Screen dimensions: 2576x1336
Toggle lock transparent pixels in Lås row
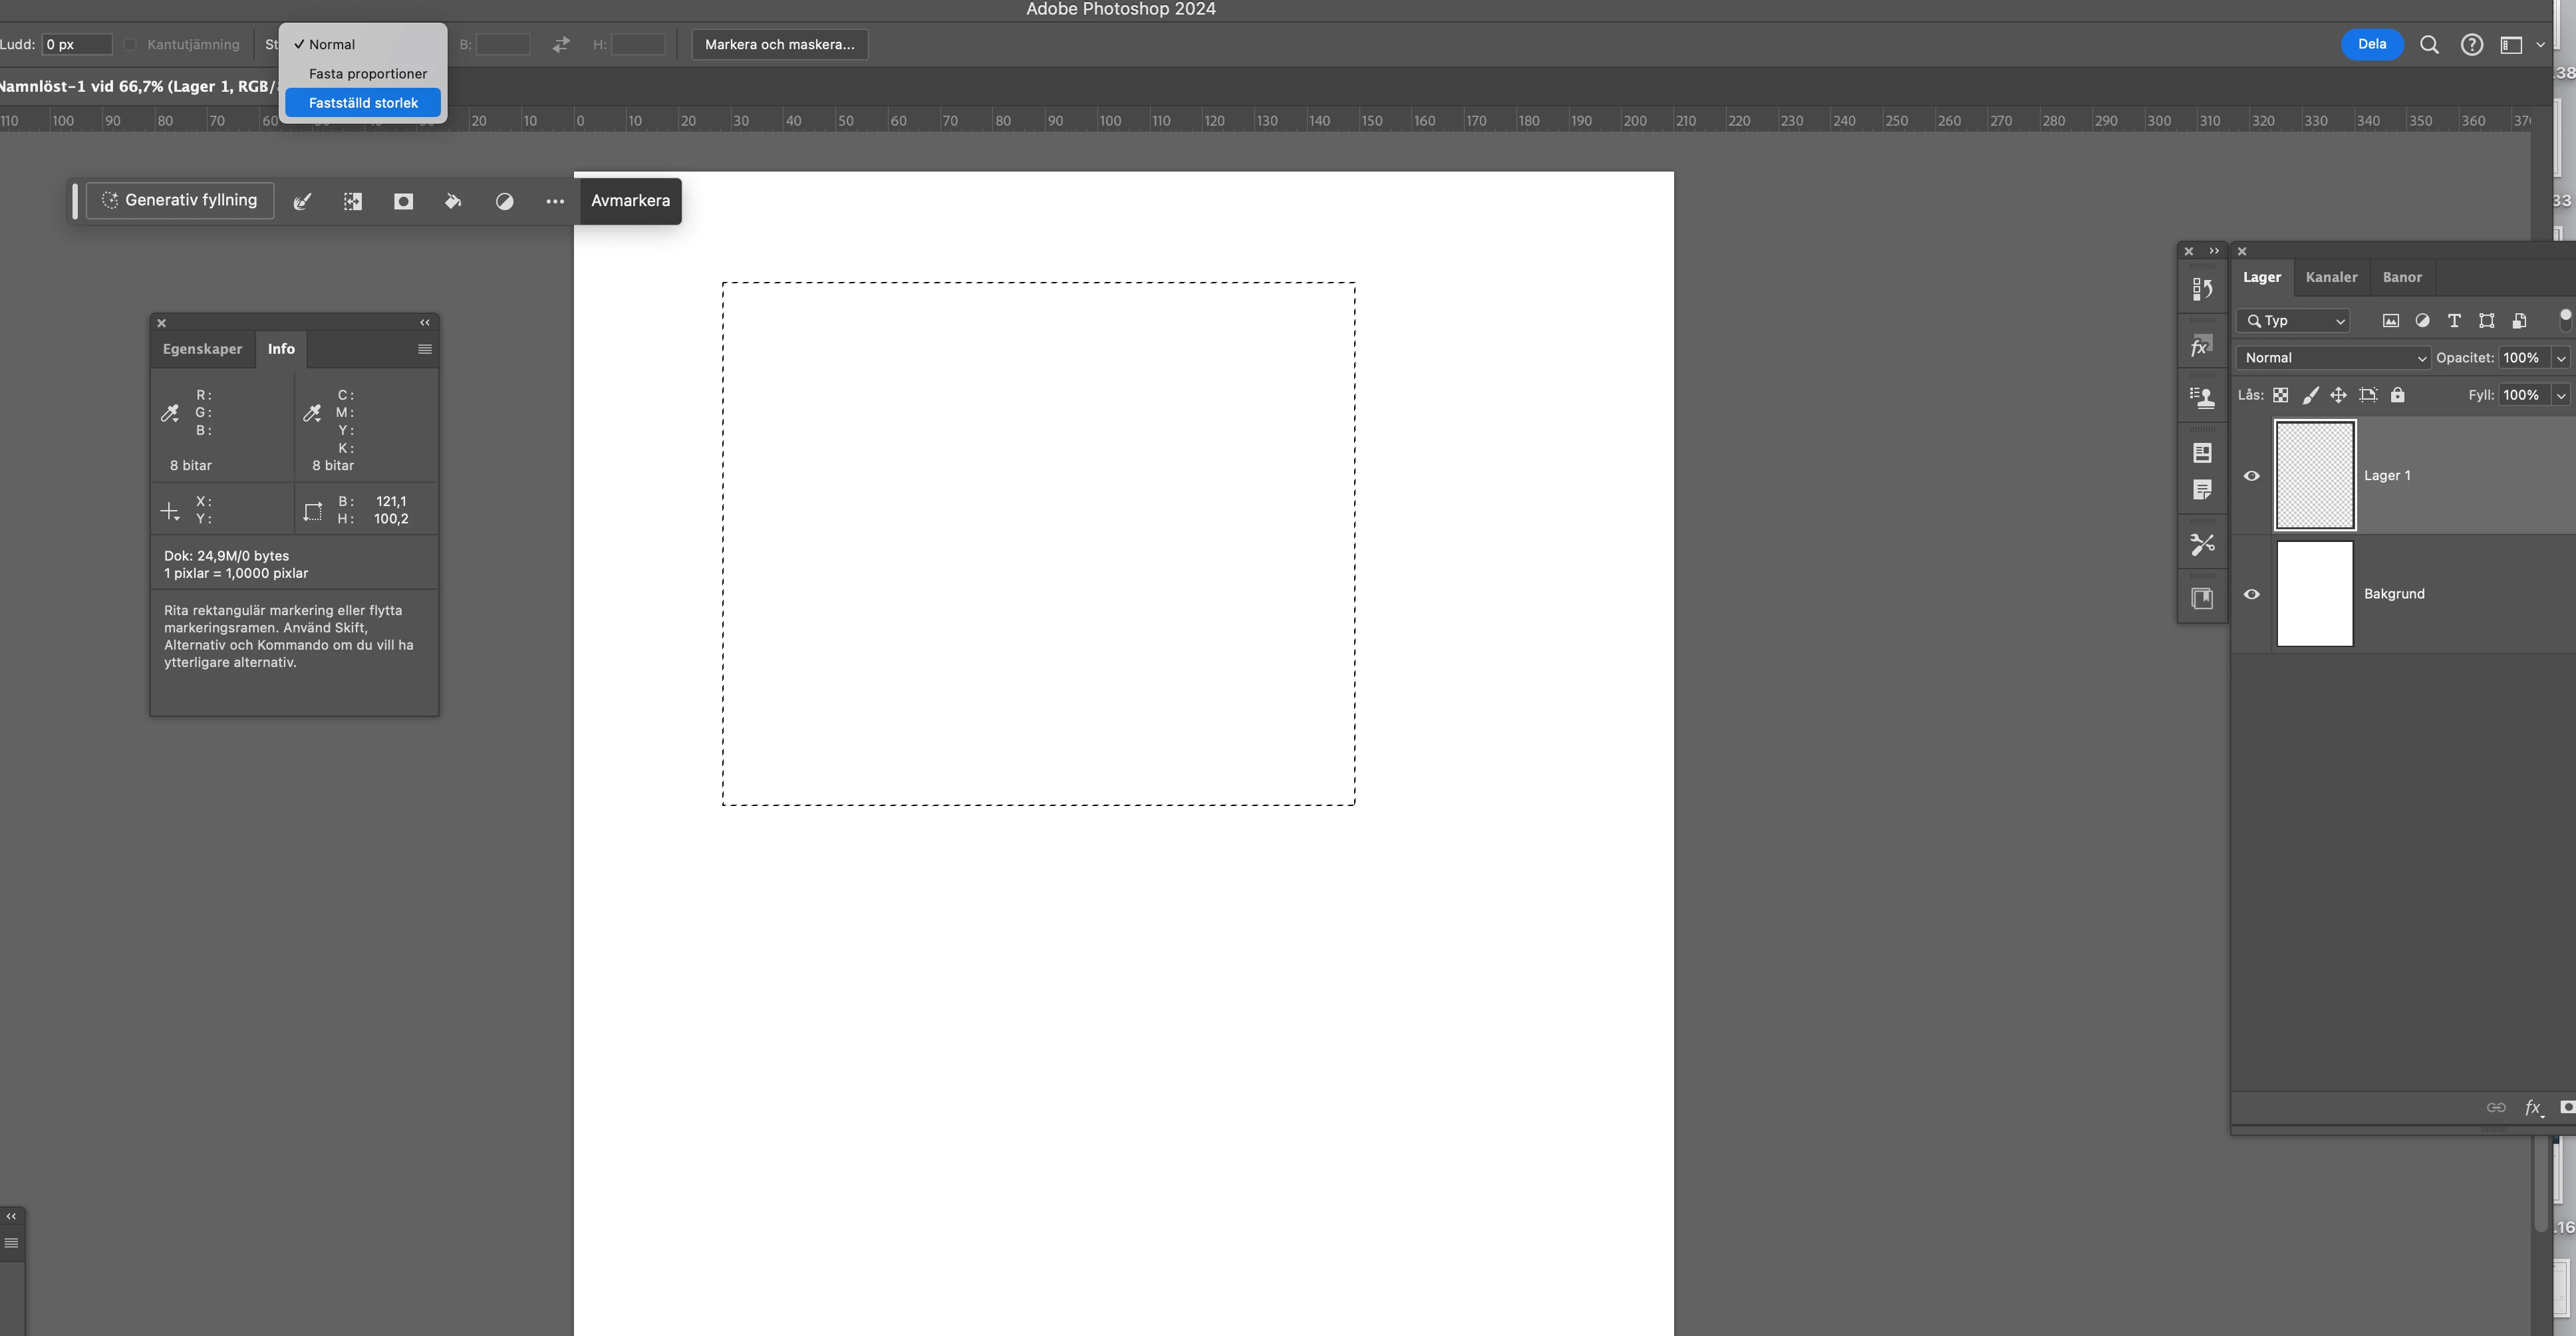[2281, 395]
